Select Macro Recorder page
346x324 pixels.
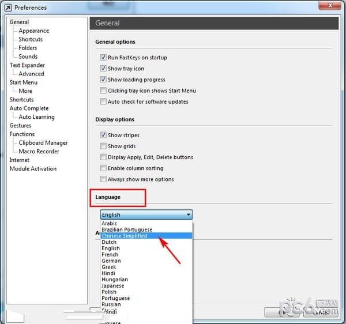point(39,151)
